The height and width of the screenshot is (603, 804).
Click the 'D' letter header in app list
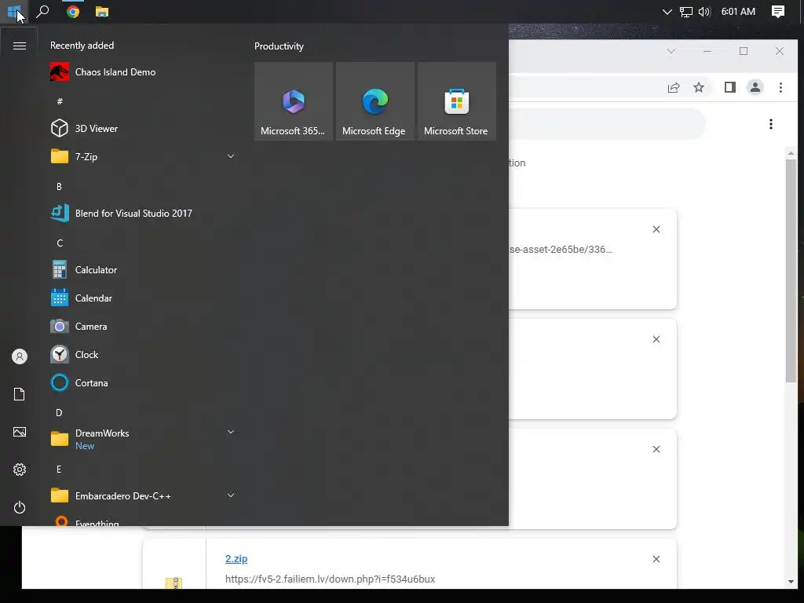coord(59,413)
